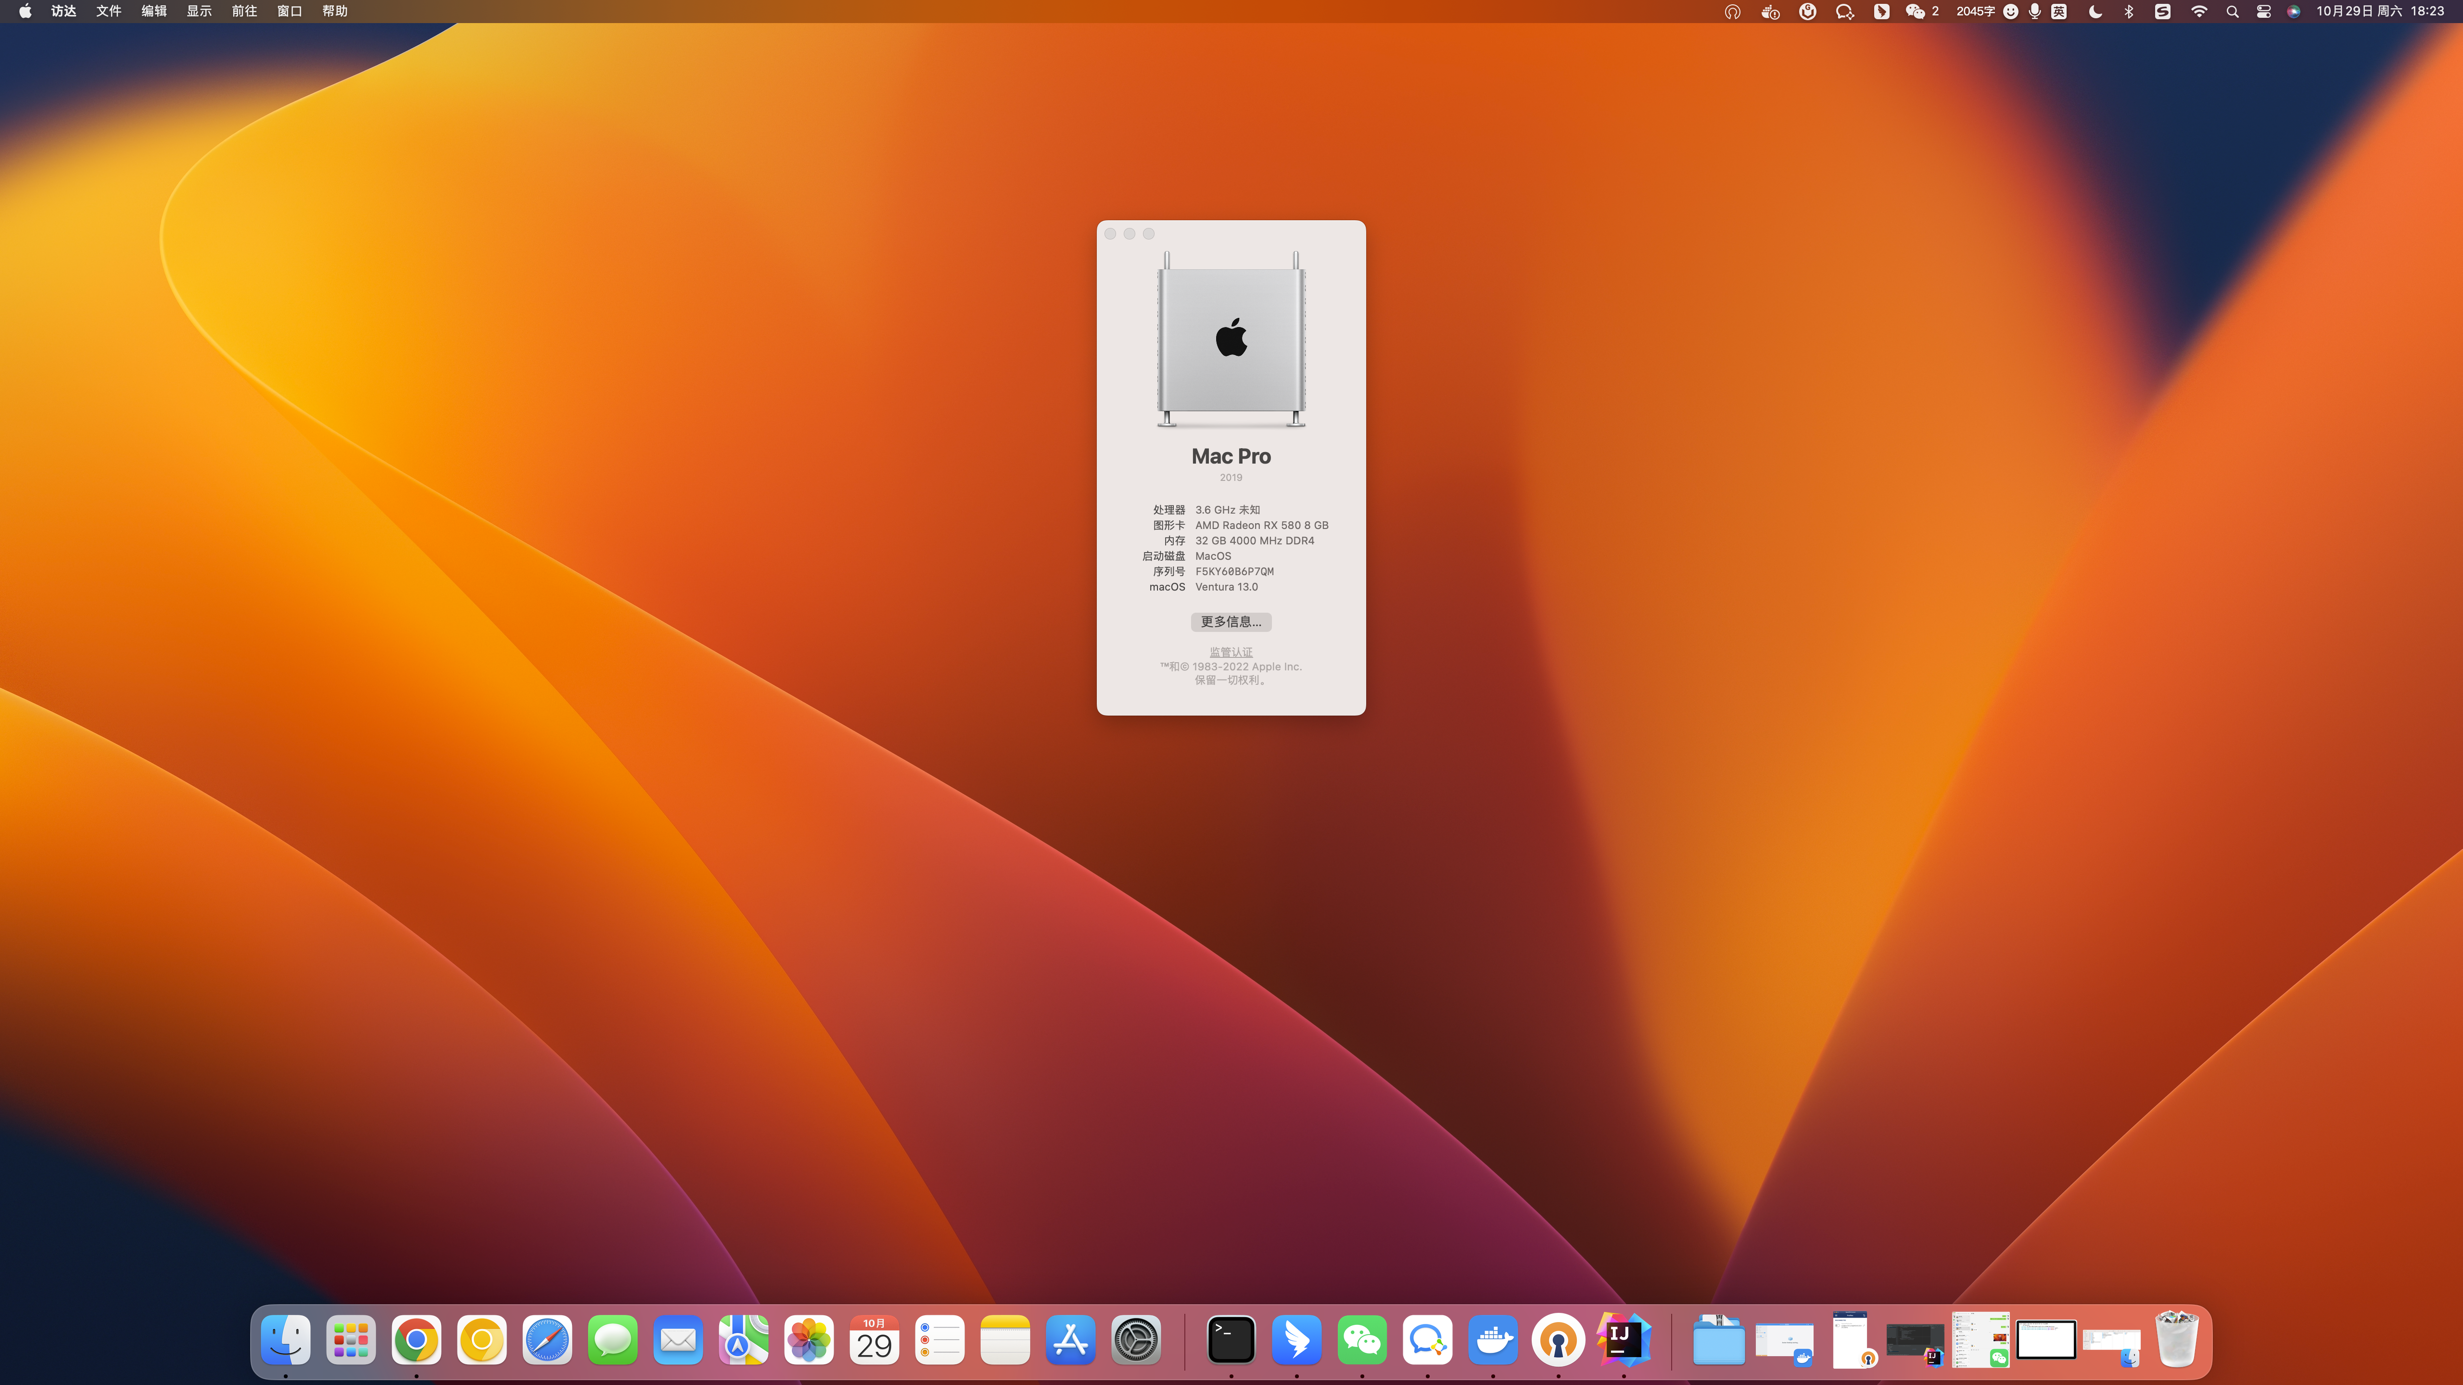Open DingTalk blue wing icon in Dock
Viewport: 2463px width, 1385px height.
pyautogui.click(x=1296, y=1340)
